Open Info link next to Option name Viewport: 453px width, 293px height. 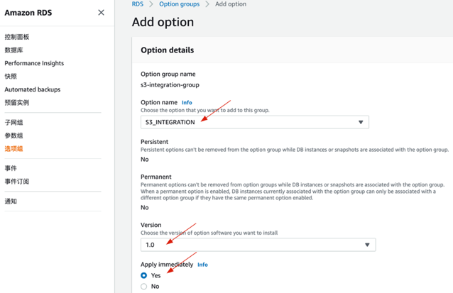click(187, 103)
